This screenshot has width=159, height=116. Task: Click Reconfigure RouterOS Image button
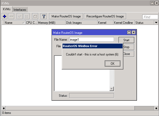point(105,16)
